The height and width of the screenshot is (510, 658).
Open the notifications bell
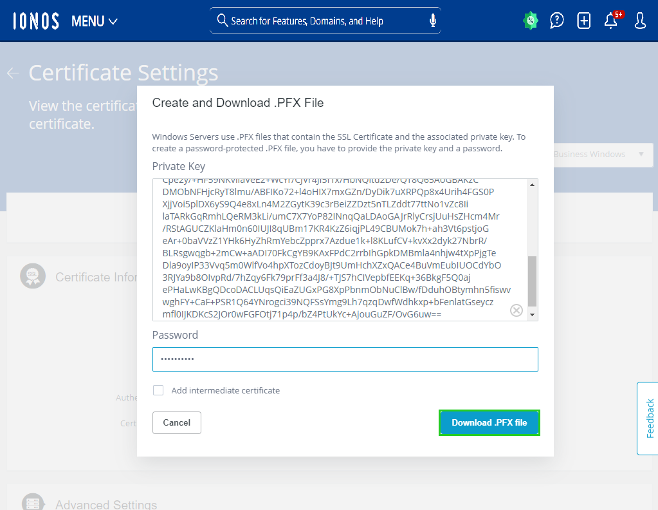click(x=611, y=21)
